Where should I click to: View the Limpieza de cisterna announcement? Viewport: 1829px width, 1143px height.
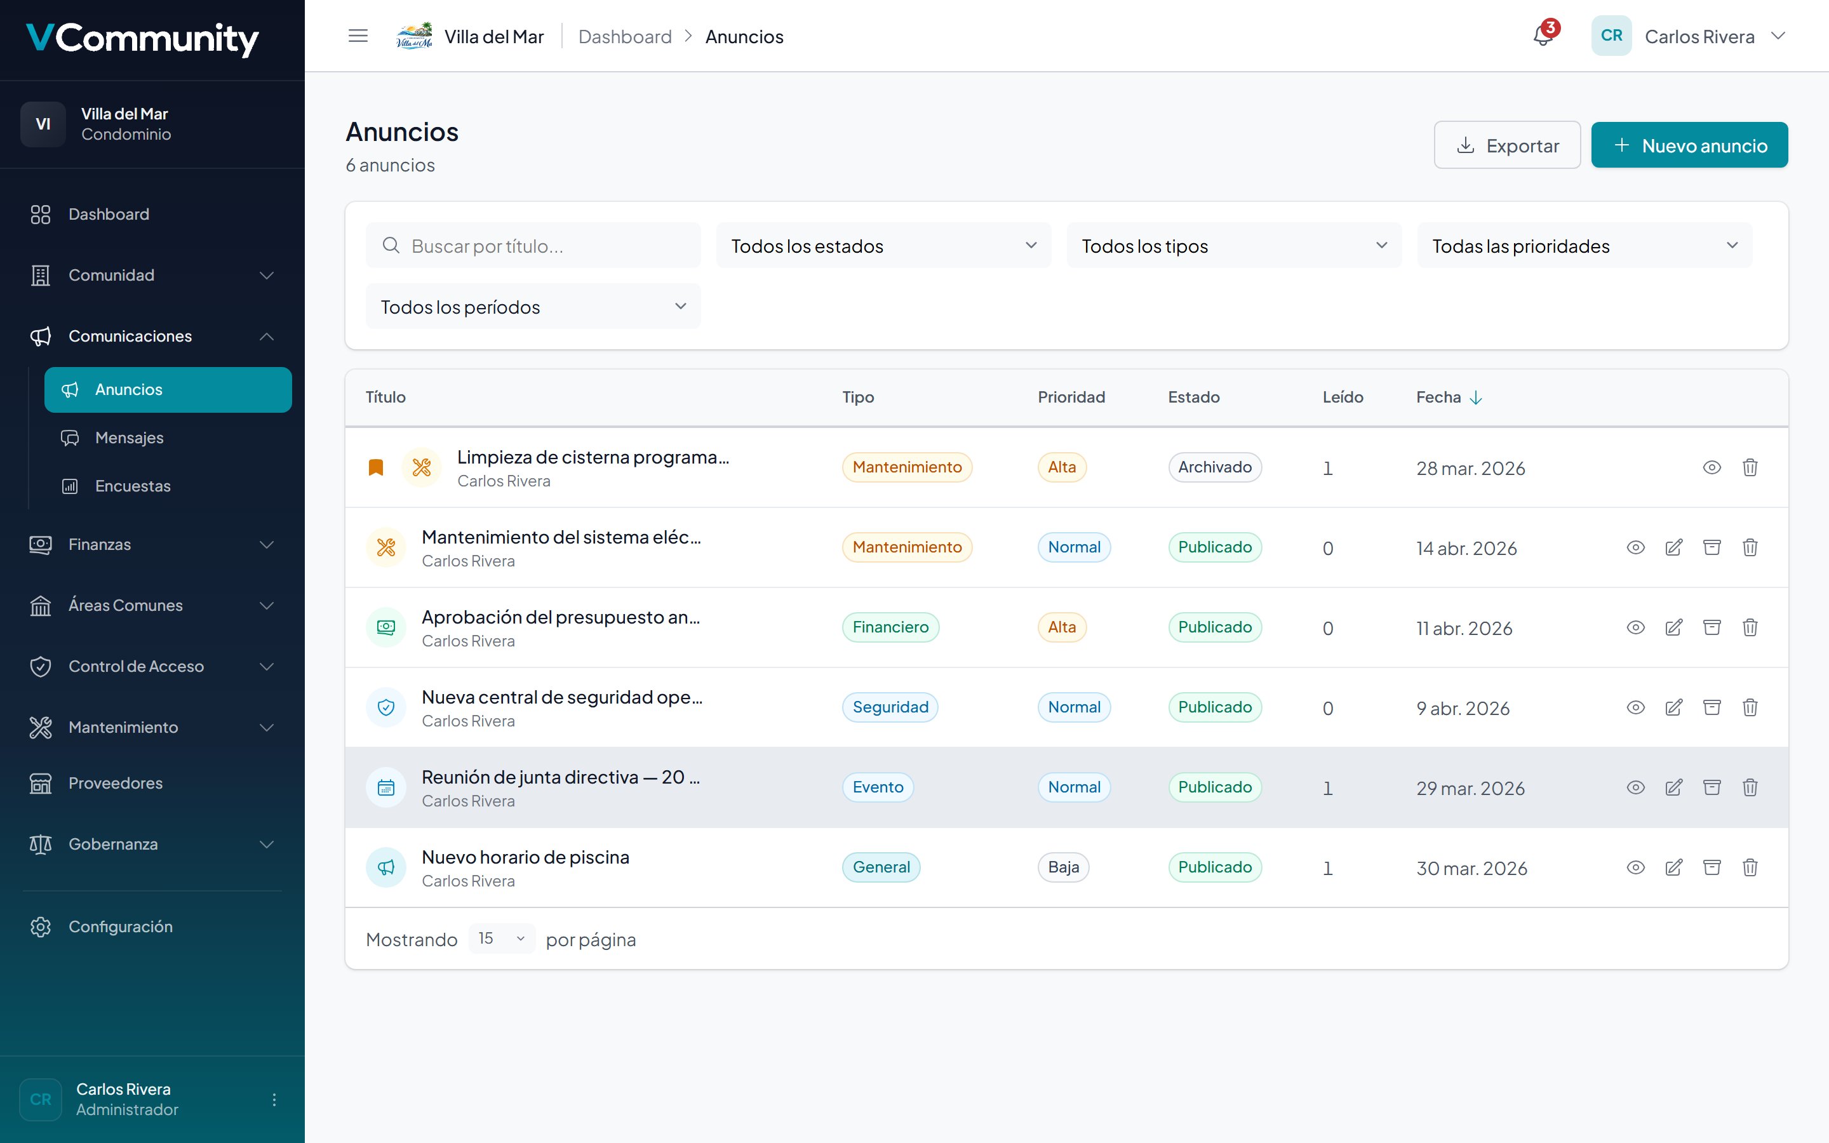(1711, 467)
